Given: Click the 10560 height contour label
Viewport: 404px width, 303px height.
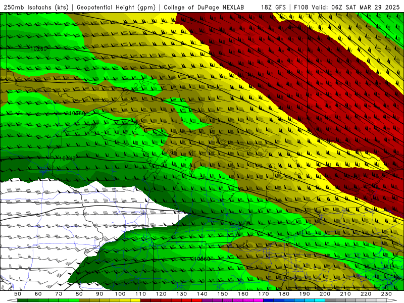Looking at the screenshot, I should [202, 259].
